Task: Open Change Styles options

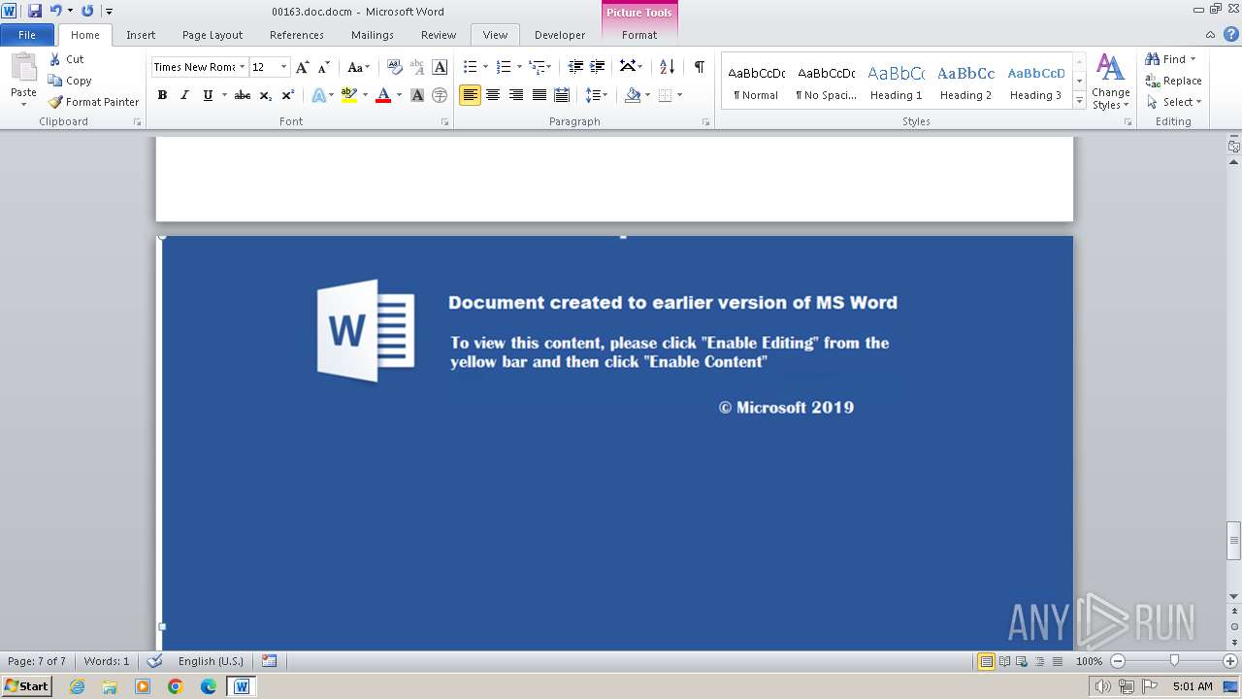Action: click(x=1110, y=83)
